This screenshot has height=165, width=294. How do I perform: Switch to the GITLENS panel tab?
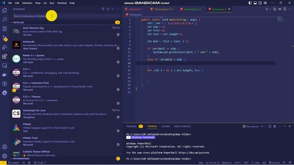[165, 126]
